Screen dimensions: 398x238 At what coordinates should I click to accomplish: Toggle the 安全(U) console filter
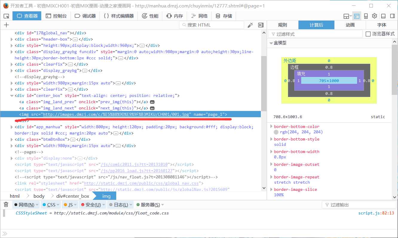click(91, 205)
